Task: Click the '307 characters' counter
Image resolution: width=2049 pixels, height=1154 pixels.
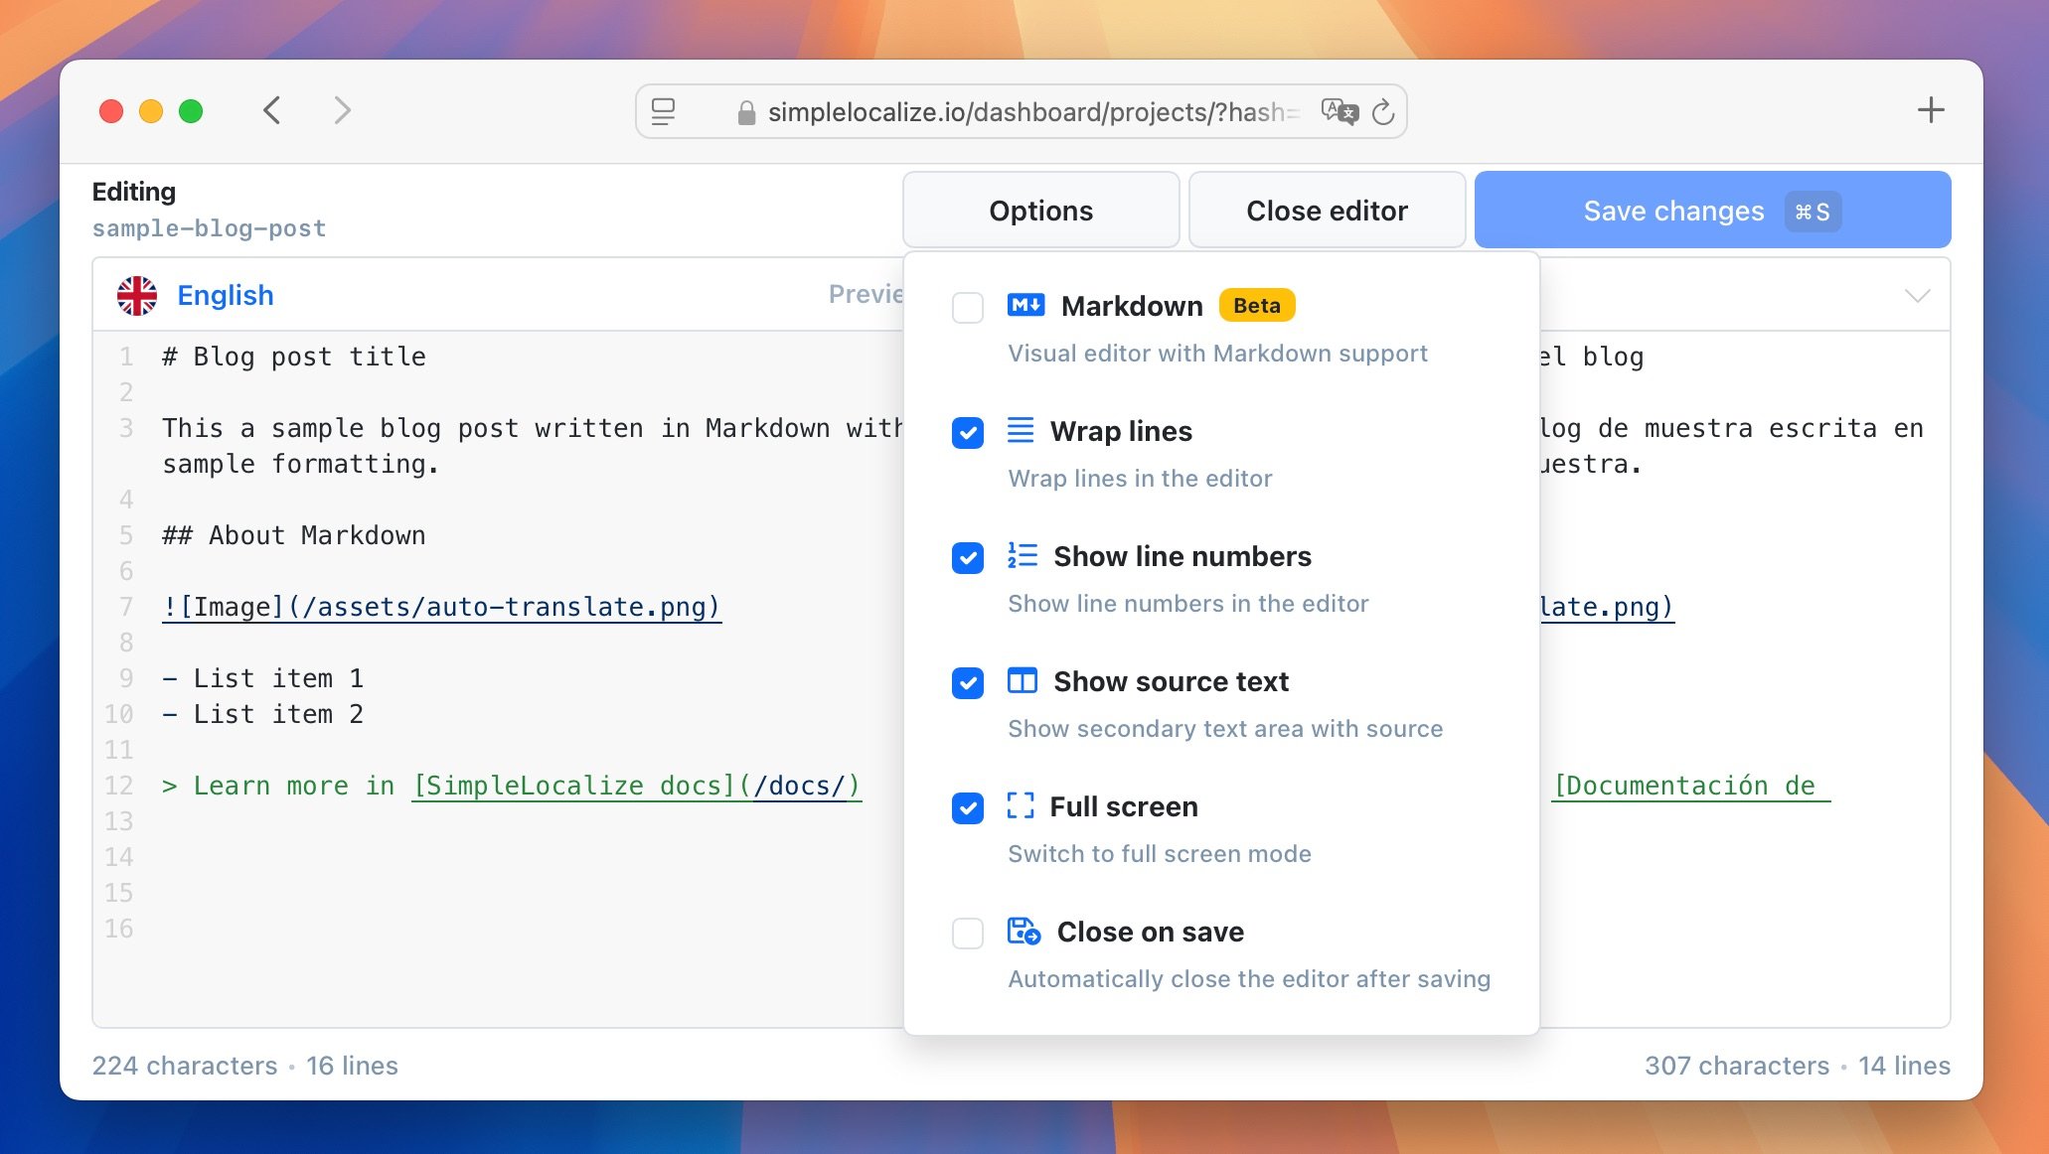Action: [1737, 1066]
